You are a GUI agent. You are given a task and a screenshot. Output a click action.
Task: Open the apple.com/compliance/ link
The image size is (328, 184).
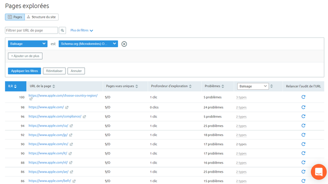coord(55,116)
